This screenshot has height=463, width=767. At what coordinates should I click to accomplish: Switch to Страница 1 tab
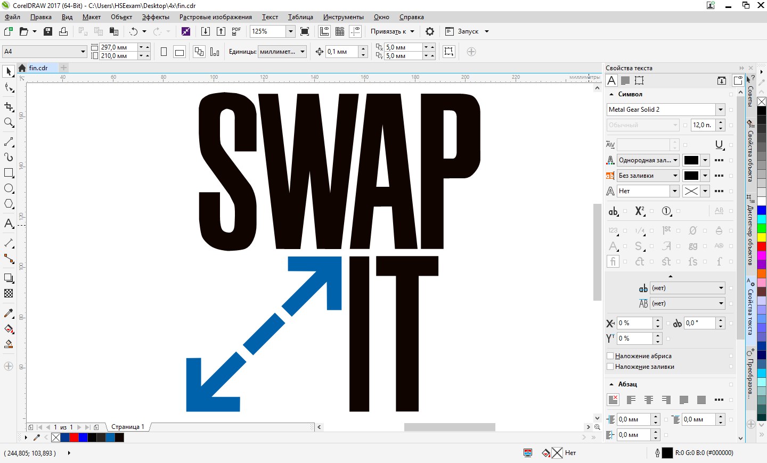click(127, 427)
